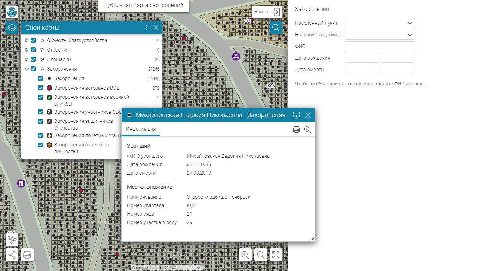The image size is (482, 271).
Task: Click the measure ruler tool icon
Action: point(12,240)
